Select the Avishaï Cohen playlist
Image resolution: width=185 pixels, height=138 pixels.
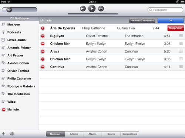click(x=19, y=63)
